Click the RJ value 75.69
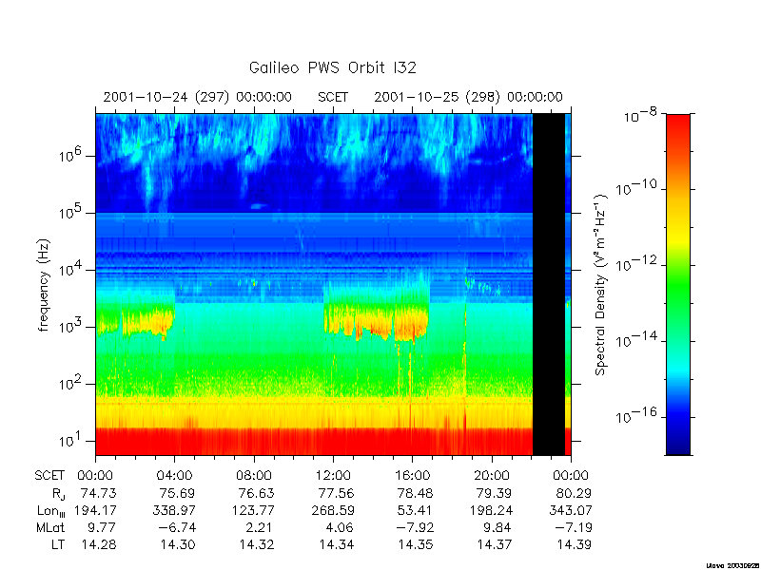Image resolution: width=761 pixels, height=570 pixels. [x=177, y=493]
